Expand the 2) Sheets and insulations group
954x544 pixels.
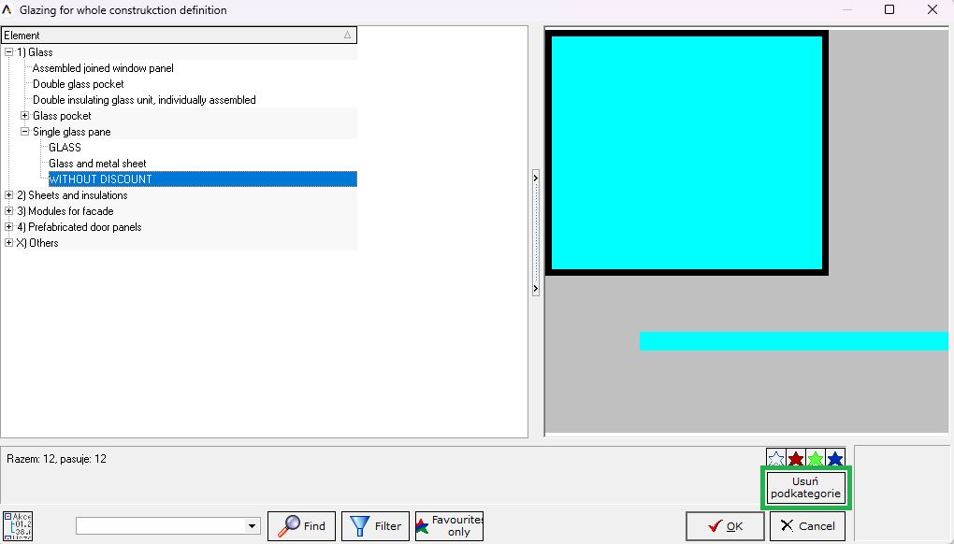[x=7, y=195]
